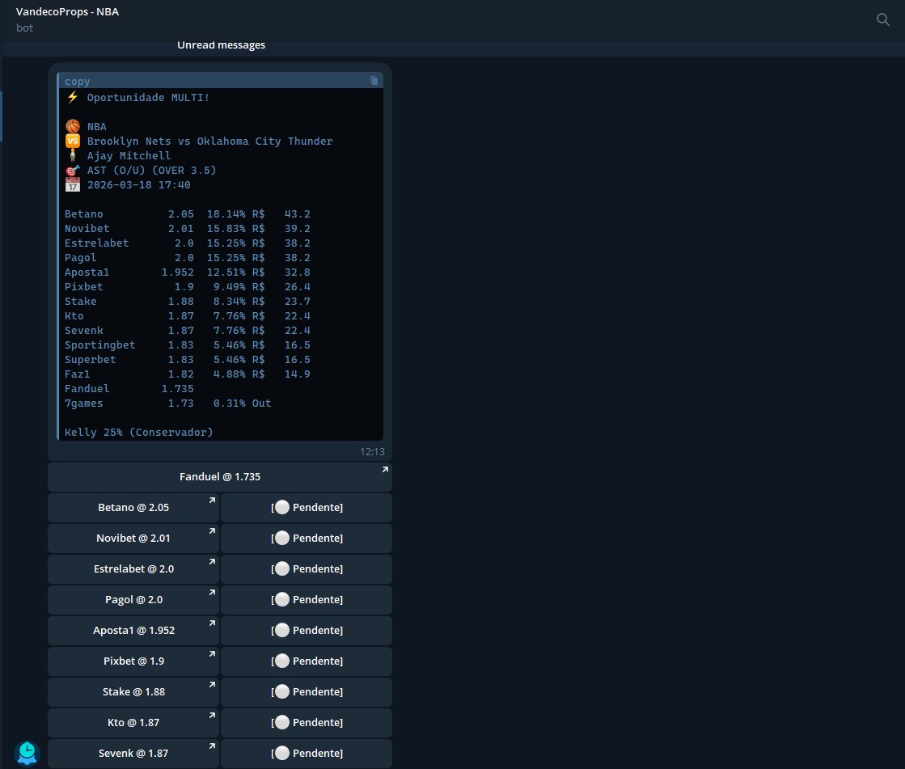Open the Estrelabet @ 2.0 link button
The width and height of the screenshot is (905, 769).
[x=133, y=568]
